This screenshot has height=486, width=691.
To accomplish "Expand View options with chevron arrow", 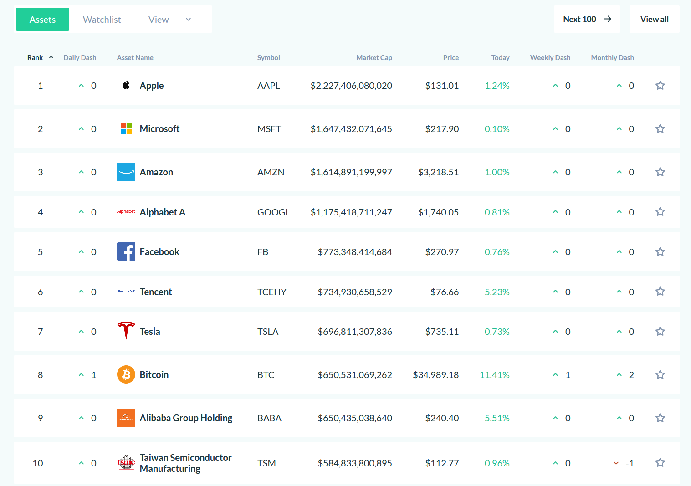I will (x=188, y=20).
